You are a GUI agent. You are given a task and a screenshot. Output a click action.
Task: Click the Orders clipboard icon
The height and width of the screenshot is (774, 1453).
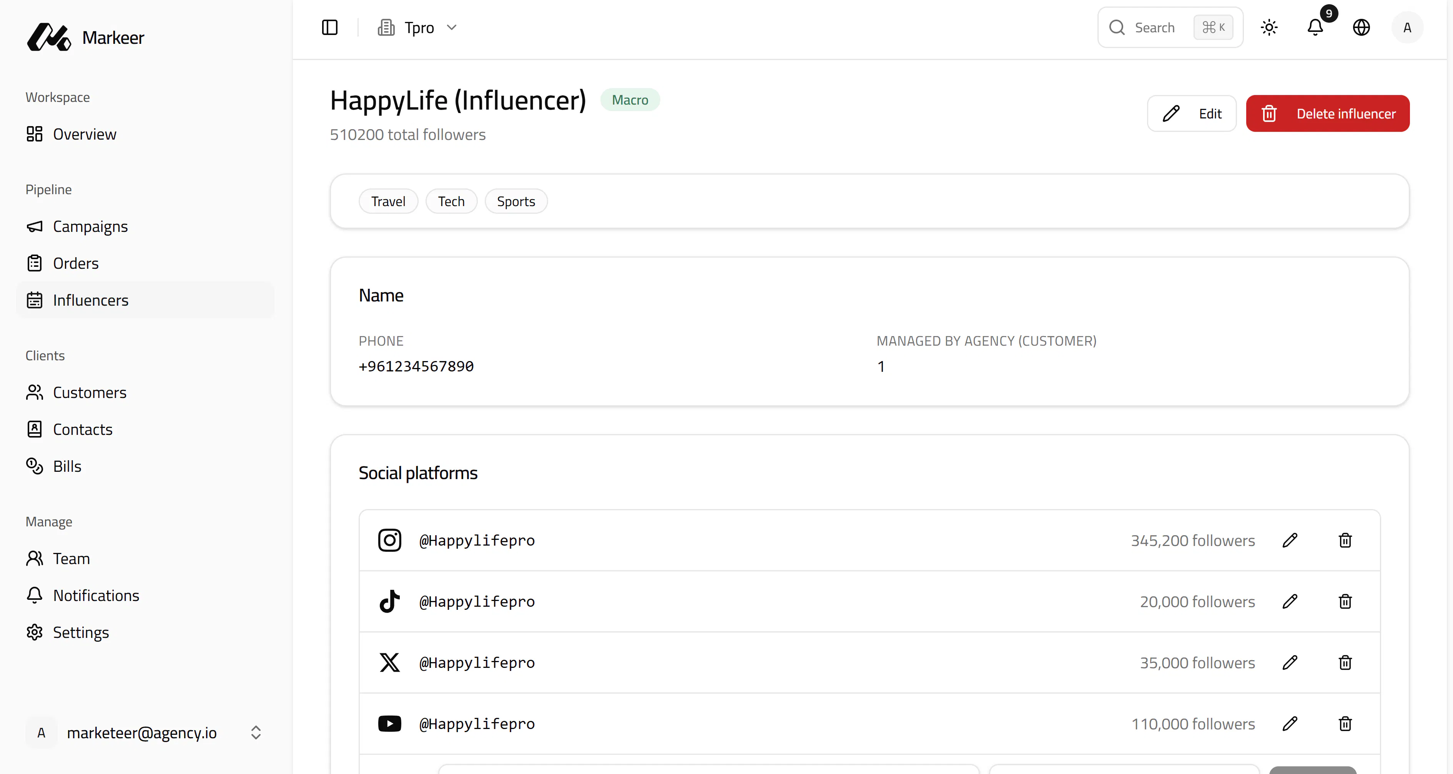(35, 263)
